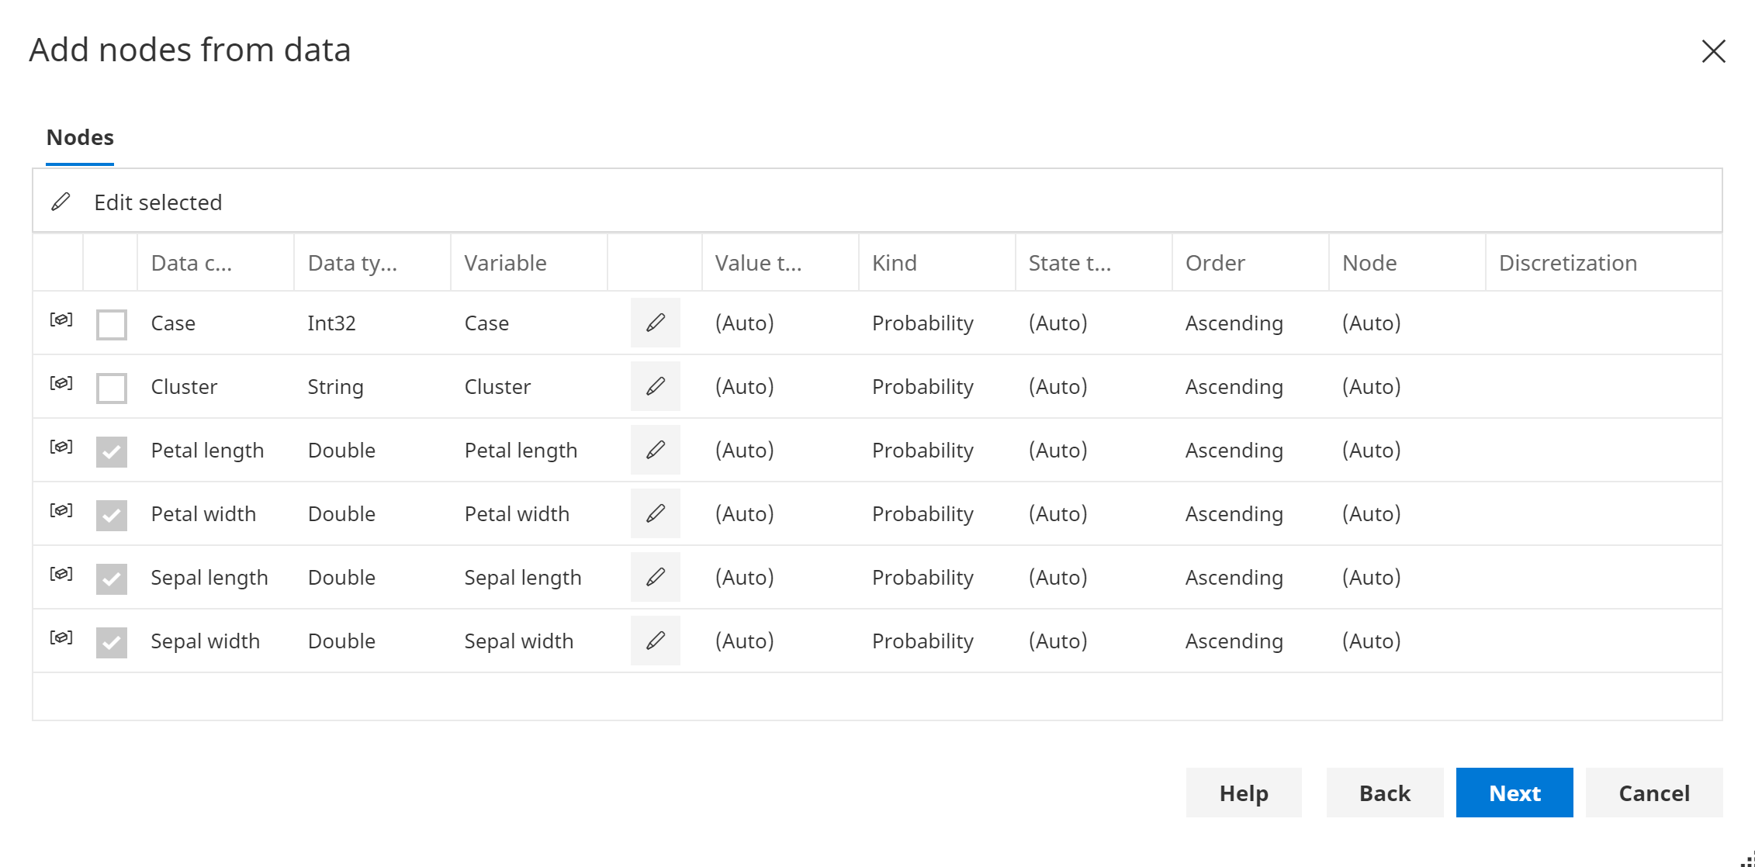
Task: Click the edit pencil for Sepal width
Action: coord(655,641)
